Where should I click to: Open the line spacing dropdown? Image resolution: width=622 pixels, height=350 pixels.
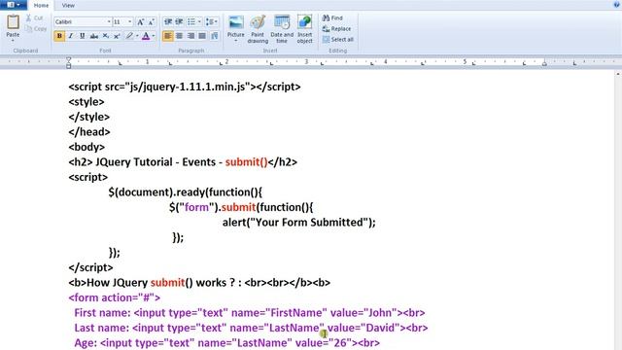point(212,21)
